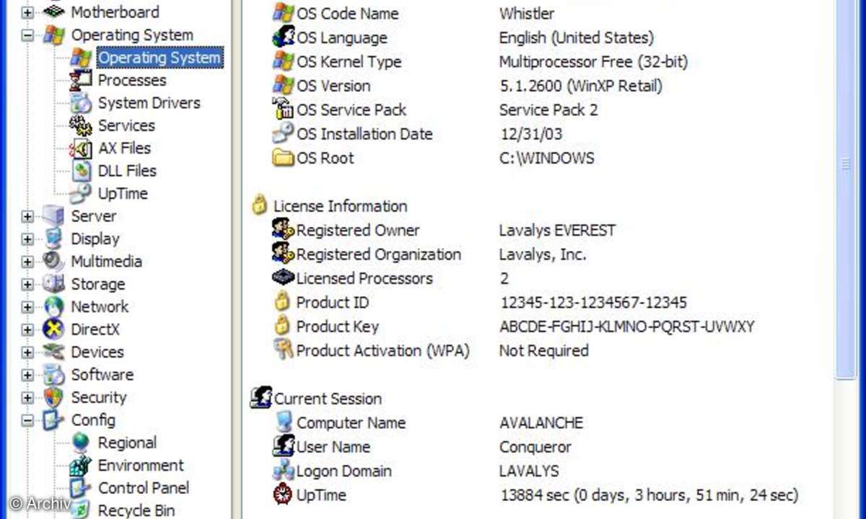Image resolution: width=866 pixels, height=519 pixels.
Task: Click the Product Activation keys icon
Action: pyautogui.click(x=283, y=350)
